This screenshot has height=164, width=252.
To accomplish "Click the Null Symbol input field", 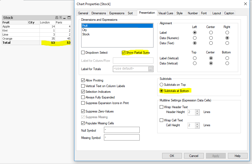I will pyautogui.click(x=122, y=130).
